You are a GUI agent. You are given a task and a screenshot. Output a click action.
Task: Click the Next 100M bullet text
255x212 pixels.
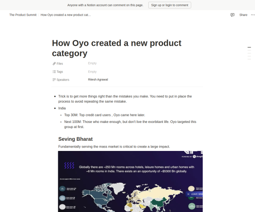130,124
